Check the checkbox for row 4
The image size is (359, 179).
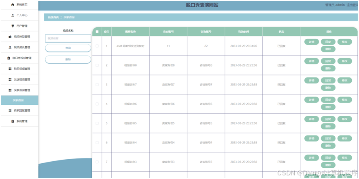click(97, 104)
